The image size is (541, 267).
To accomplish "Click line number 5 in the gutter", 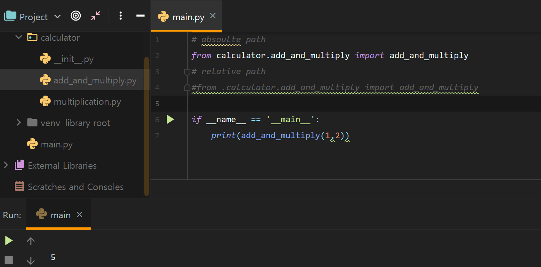I will tap(157, 104).
